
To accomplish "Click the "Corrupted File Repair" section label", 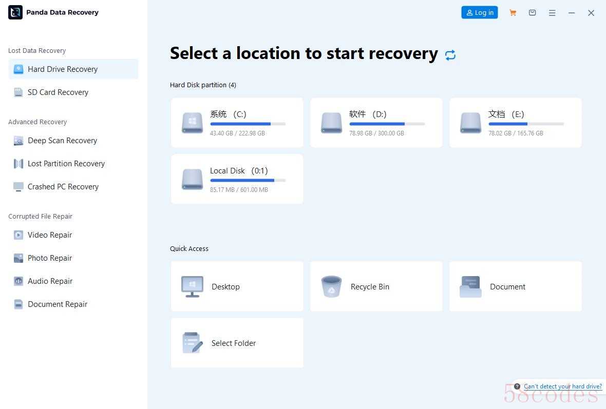I will [x=40, y=216].
